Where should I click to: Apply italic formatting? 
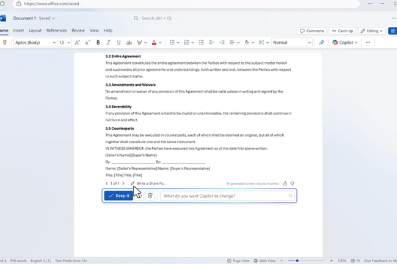(108, 43)
